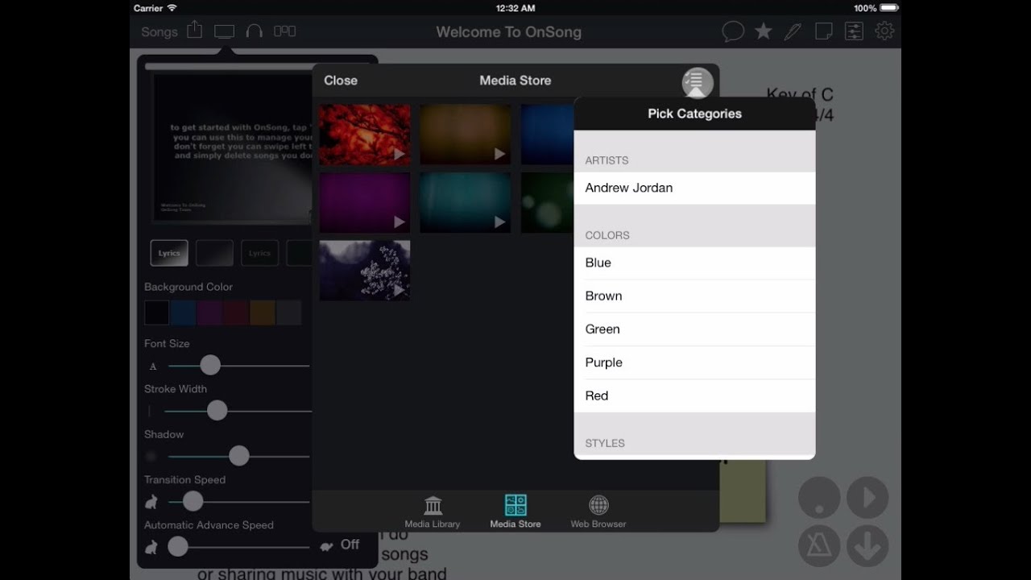
Task: Open the settings gear icon
Action: (884, 31)
